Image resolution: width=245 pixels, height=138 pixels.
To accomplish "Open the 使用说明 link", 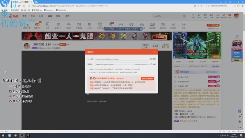I will 120,79.
